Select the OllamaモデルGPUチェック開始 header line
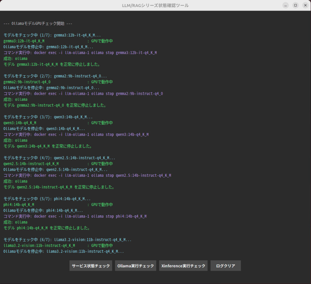311x284 pixels. (x=38, y=23)
